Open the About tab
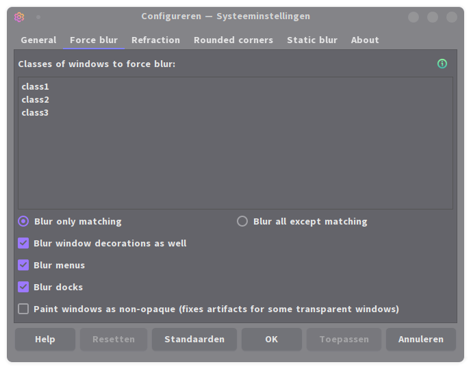This screenshot has width=471, height=369. [365, 40]
